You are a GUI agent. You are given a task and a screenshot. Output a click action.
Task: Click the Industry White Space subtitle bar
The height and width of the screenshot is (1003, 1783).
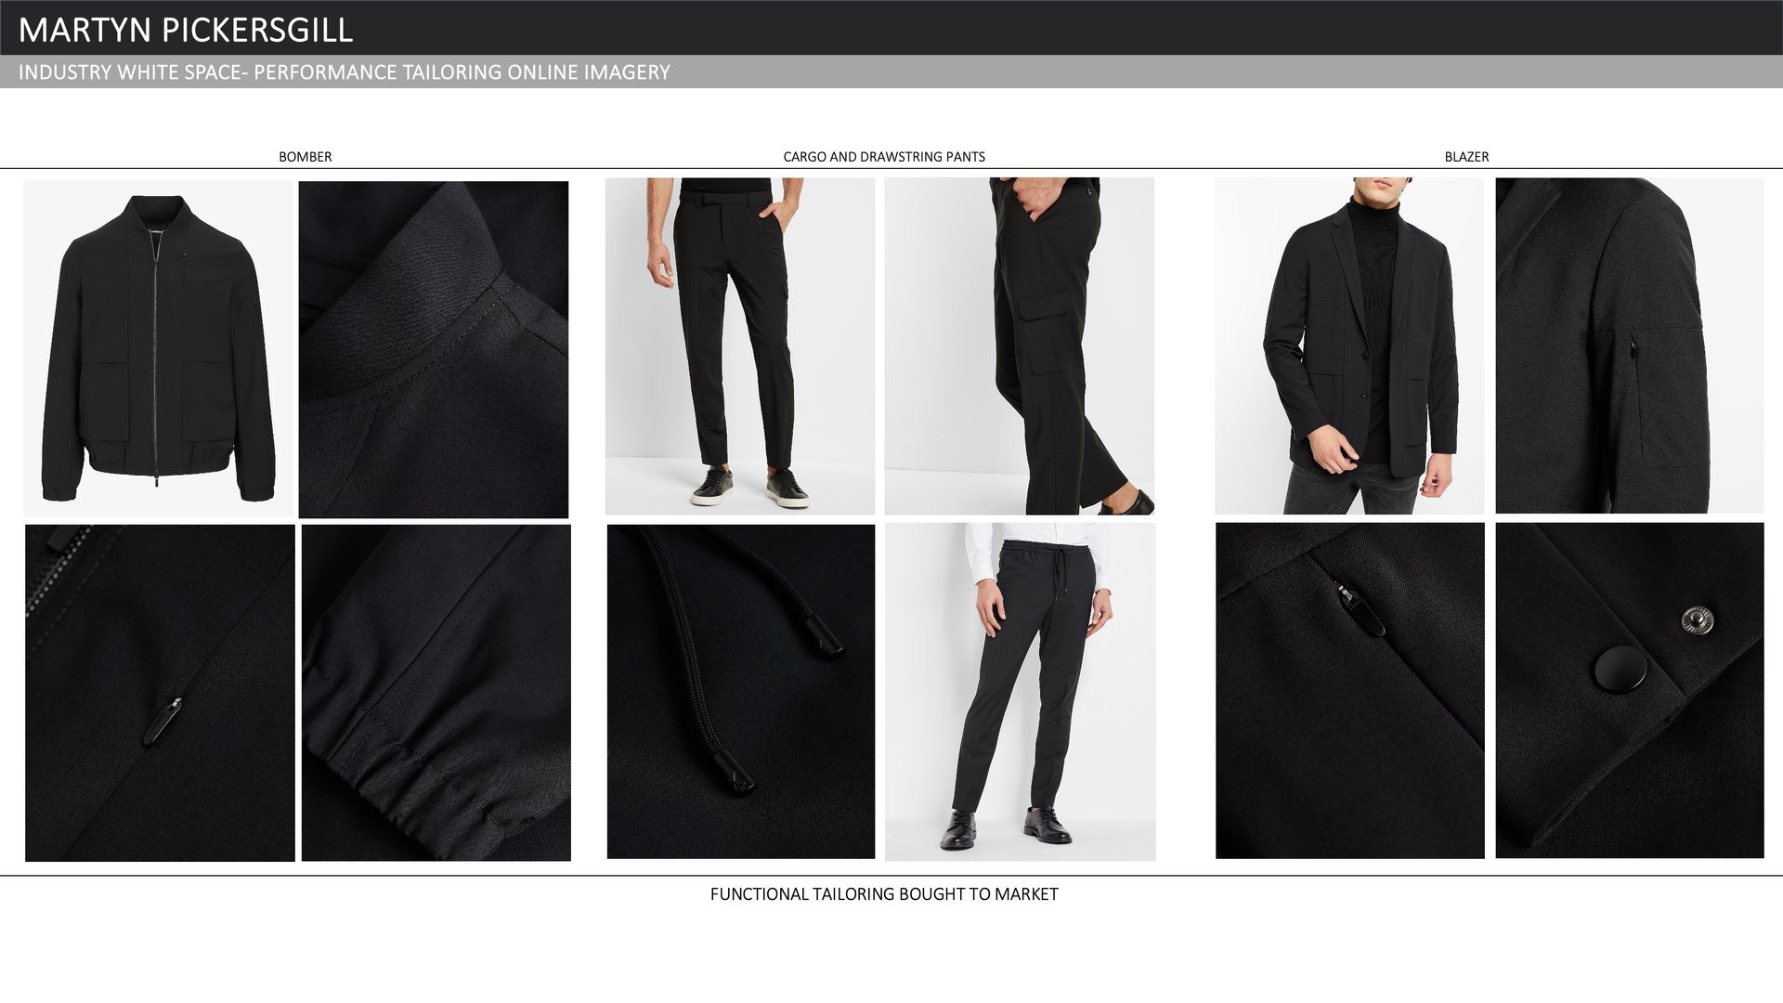344,72
